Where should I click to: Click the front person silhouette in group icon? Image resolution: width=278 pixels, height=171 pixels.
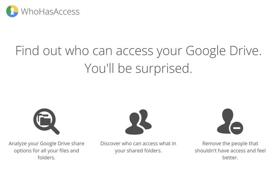(134, 124)
